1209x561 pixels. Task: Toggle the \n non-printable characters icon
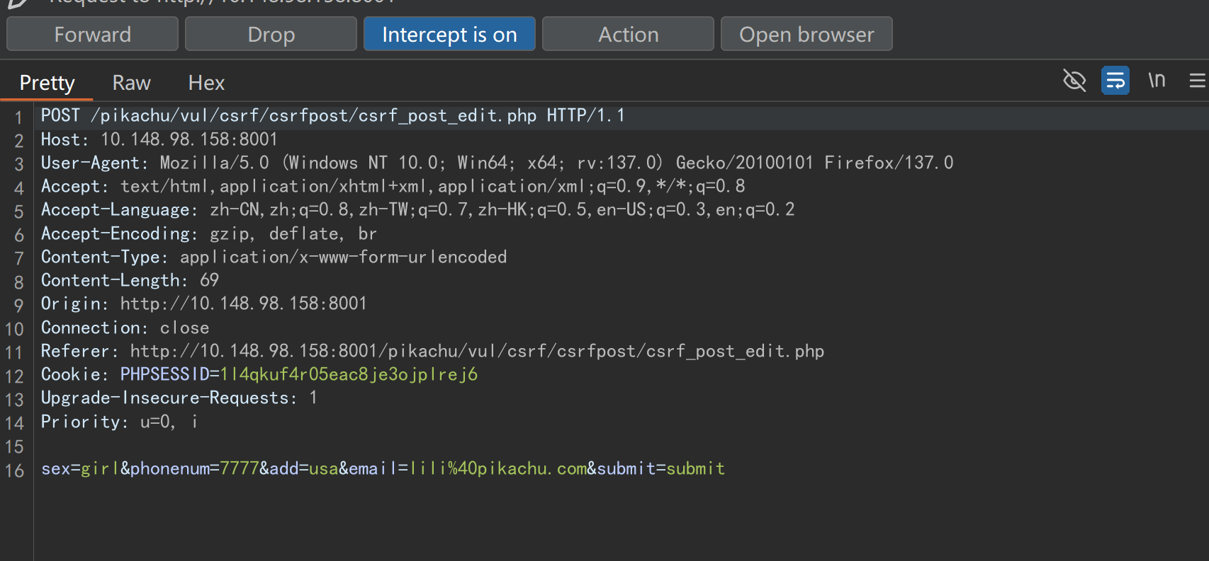click(x=1157, y=81)
